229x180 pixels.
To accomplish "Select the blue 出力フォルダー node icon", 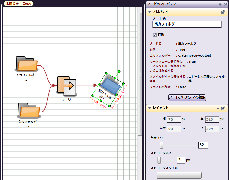I will (x=111, y=85).
